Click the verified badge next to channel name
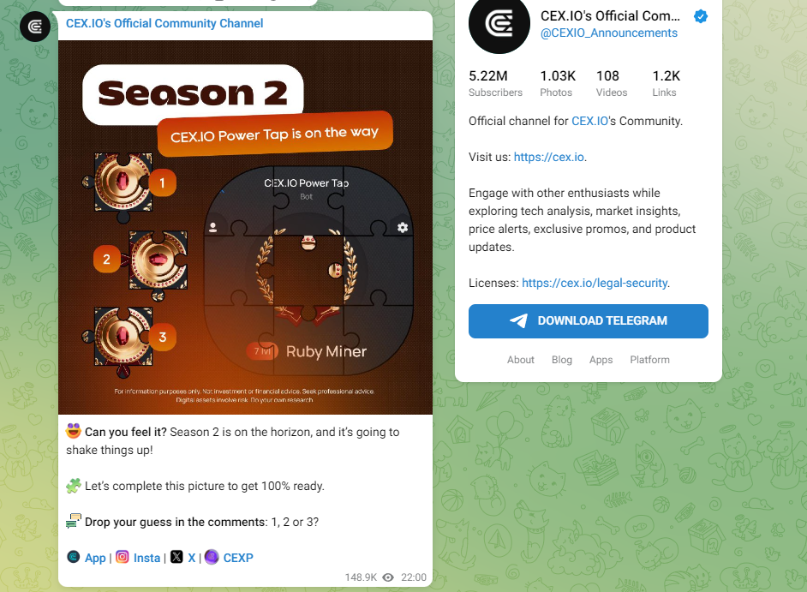The width and height of the screenshot is (807, 592). (701, 16)
